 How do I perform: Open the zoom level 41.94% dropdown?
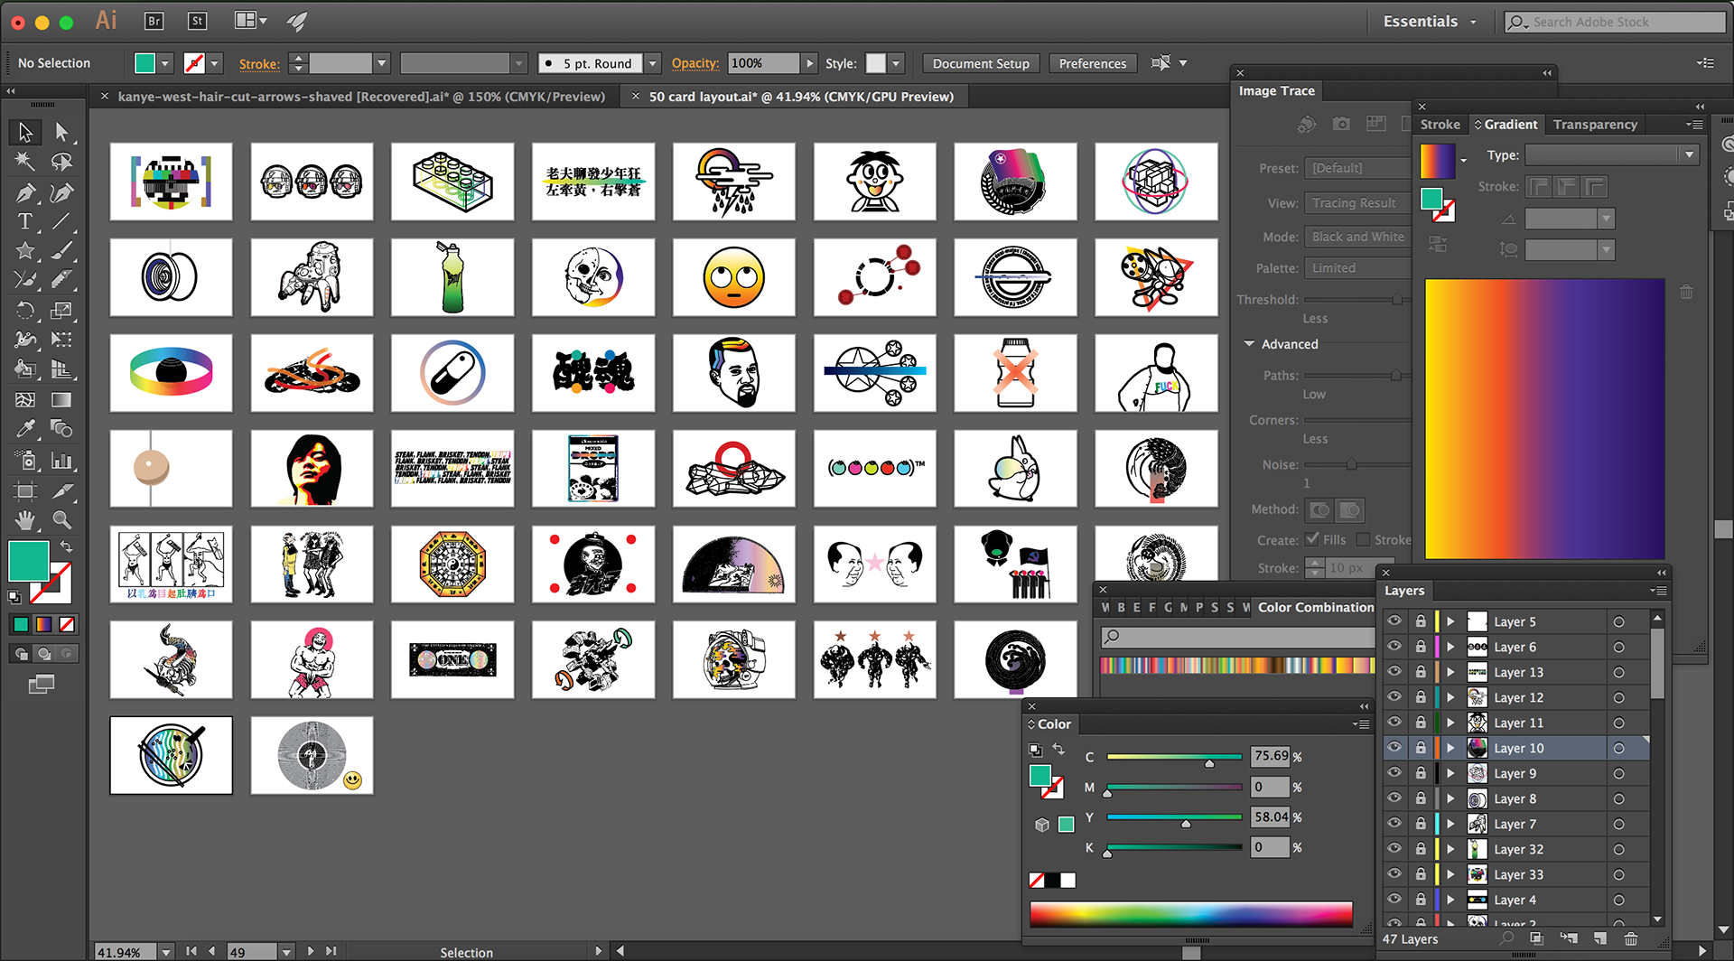tap(166, 952)
